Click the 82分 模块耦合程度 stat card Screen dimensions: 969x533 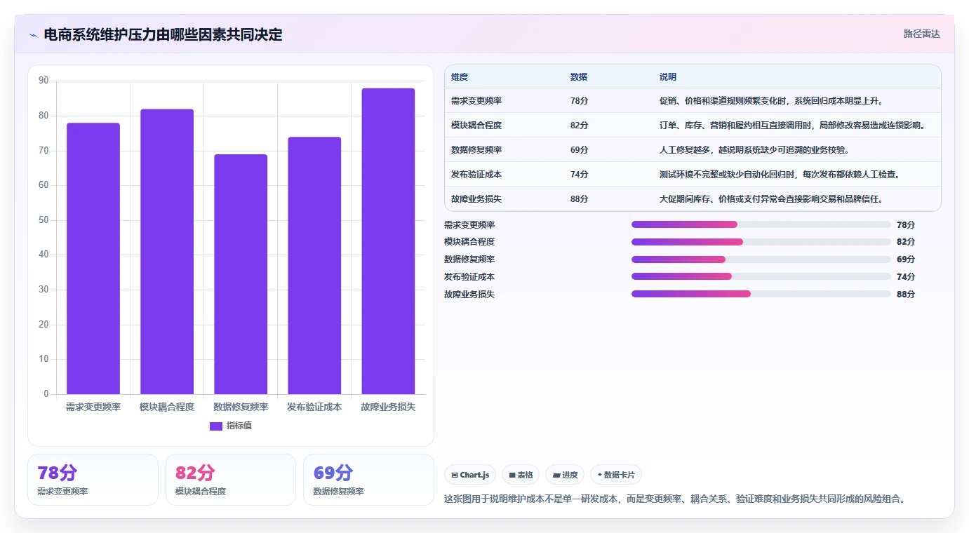pos(231,480)
